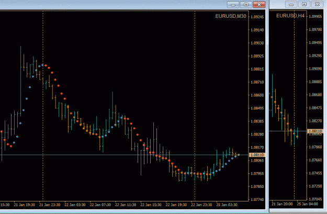Screen dimensions: 327x214
Task: Click the 1.09905 price on H4 scale
Action: 315,16
